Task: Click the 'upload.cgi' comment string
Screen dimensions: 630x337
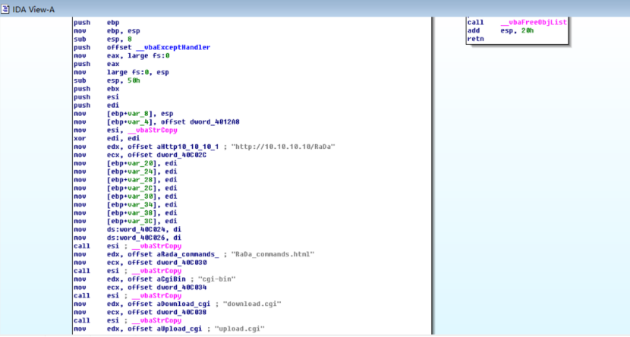Action: [240, 329]
